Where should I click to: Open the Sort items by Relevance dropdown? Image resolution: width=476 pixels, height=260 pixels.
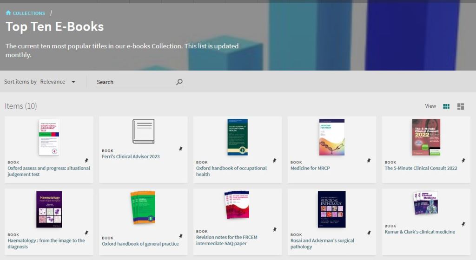coord(58,82)
